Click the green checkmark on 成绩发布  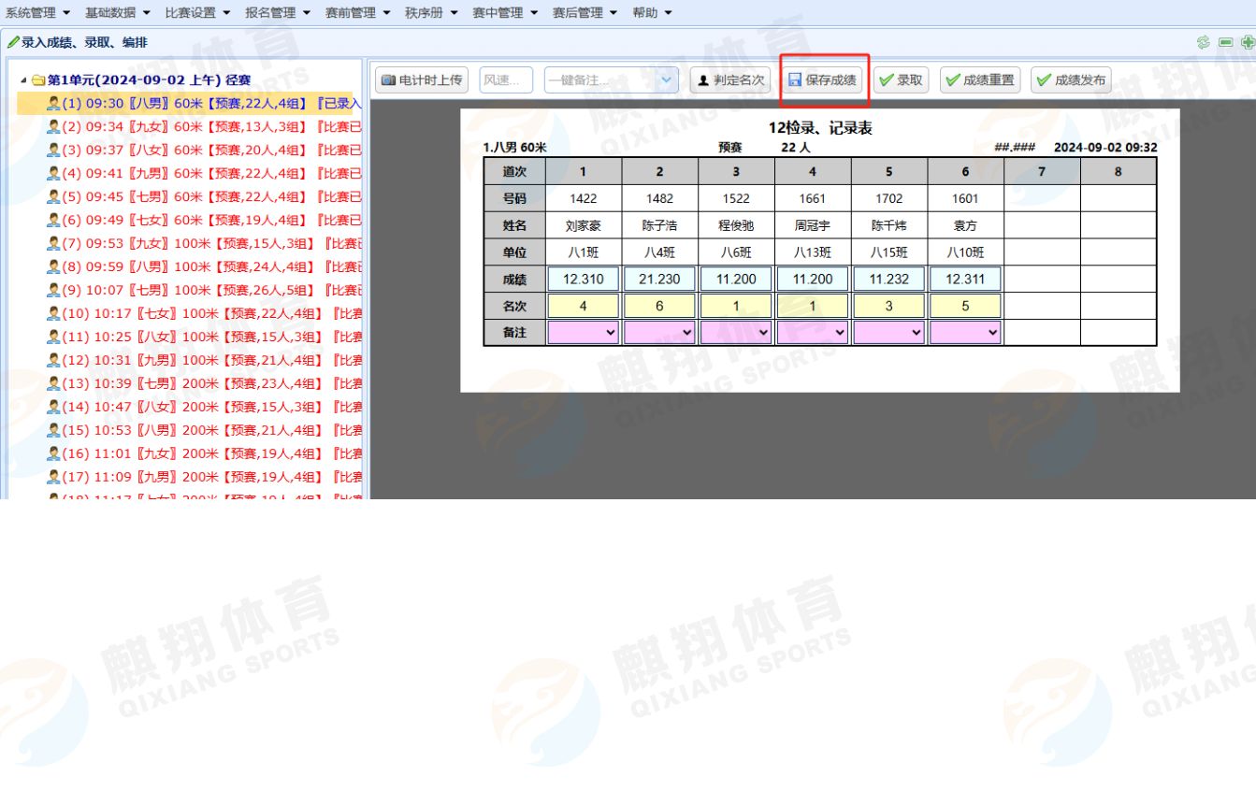1044,80
